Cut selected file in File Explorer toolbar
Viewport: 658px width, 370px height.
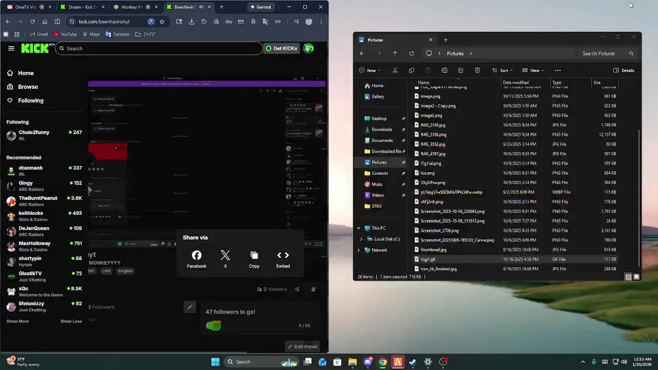pos(395,70)
